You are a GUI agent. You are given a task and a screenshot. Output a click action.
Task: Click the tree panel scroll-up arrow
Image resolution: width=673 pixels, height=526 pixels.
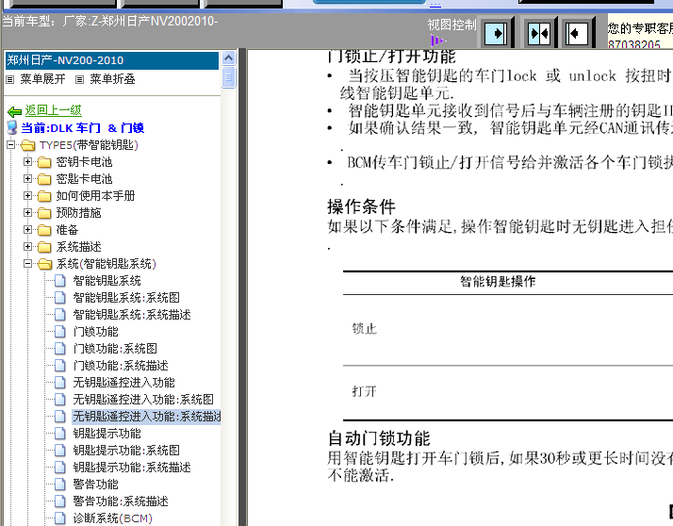(x=229, y=58)
